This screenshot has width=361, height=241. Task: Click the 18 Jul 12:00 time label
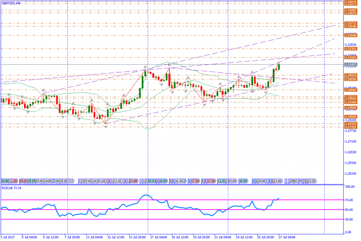tap(180, 237)
